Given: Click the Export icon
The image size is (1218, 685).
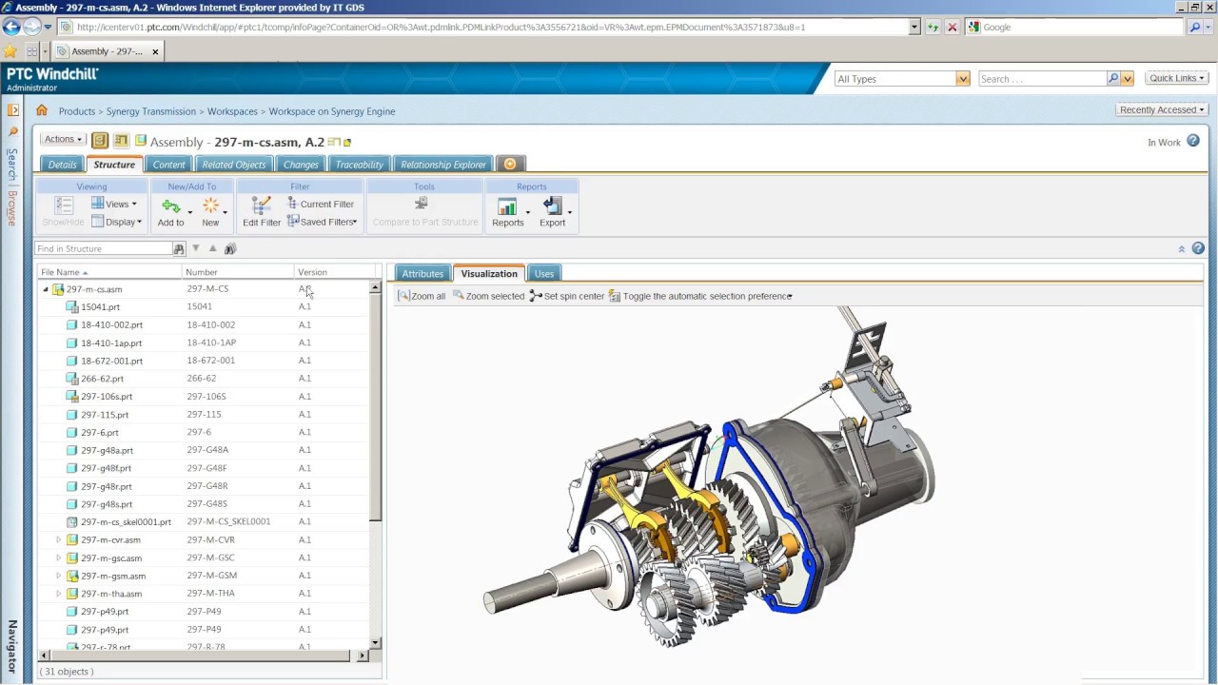Looking at the screenshot, I should tap(553, 205).
